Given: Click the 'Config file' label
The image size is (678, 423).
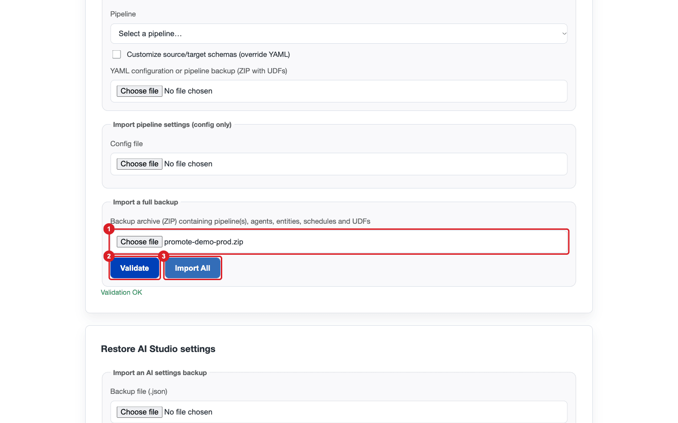Looking at the screenshot, I should [x=127, y=144].
